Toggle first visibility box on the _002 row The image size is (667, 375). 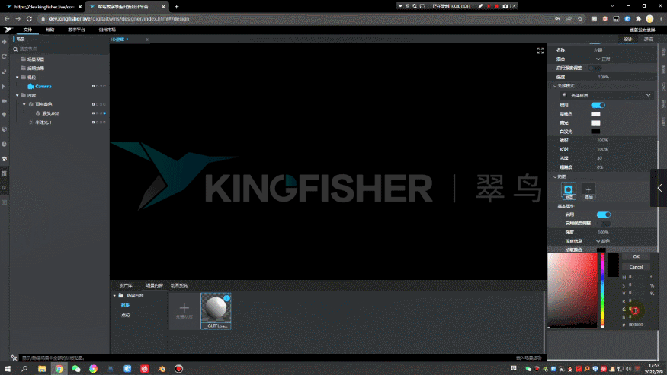coord(94,113)
